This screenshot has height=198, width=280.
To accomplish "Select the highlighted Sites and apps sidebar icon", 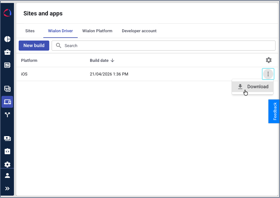I will point(7,102).
